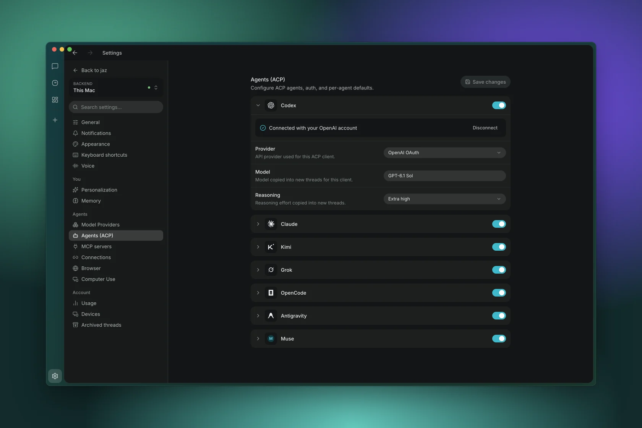Open Devices settings
Viewport: 642px width, 428px height.
[x=116, y=314]
